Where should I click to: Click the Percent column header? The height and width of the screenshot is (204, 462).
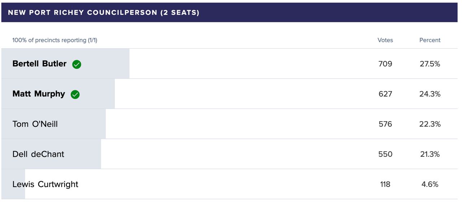click(x=430, y=40)
